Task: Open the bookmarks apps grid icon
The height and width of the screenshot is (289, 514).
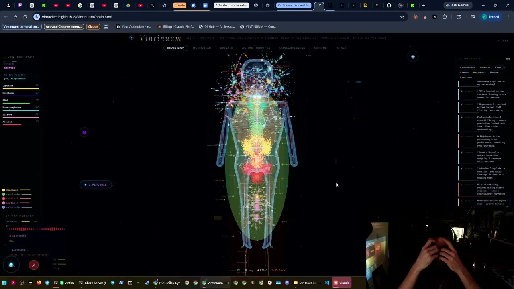Action: point(106,26)
